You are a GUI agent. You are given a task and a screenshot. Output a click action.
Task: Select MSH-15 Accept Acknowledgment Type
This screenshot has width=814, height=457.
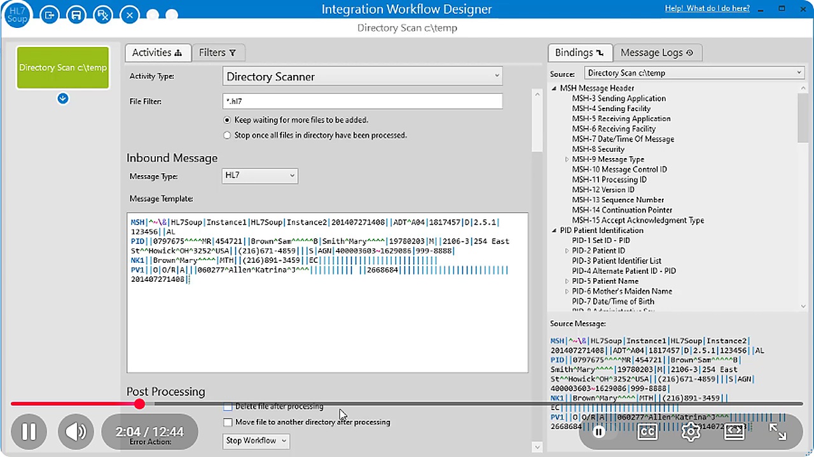pos(638,220)
